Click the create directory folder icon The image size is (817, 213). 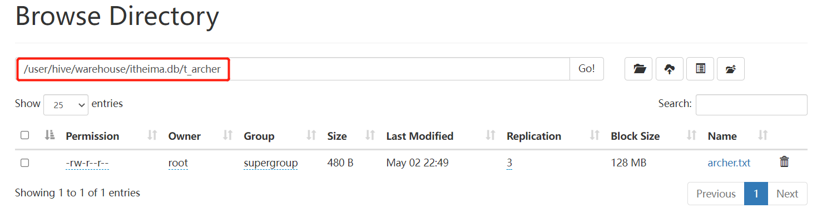point(639,69)
